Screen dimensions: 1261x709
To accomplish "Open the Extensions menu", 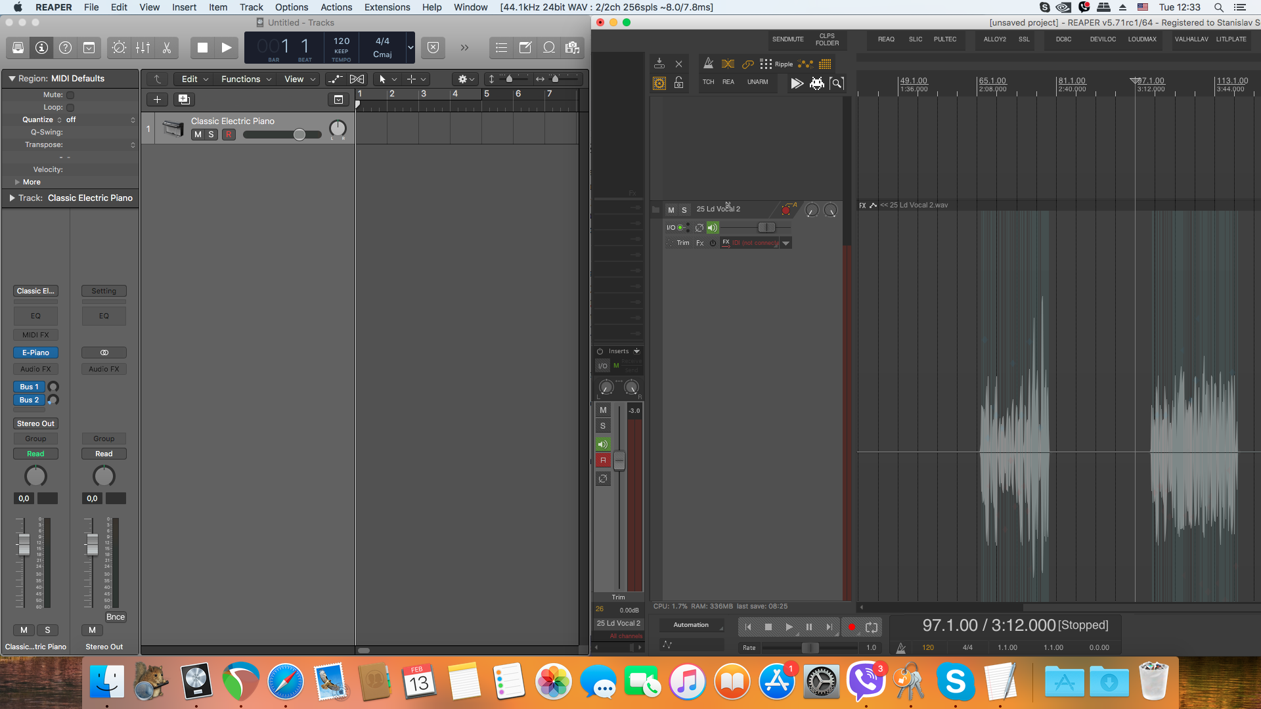I will point(387,7).
